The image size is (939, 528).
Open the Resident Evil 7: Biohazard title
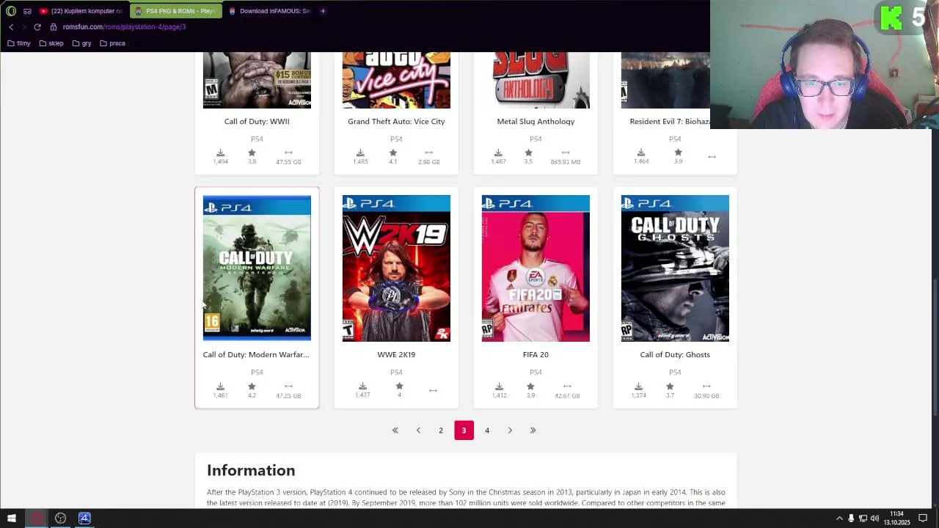(669, 122)
